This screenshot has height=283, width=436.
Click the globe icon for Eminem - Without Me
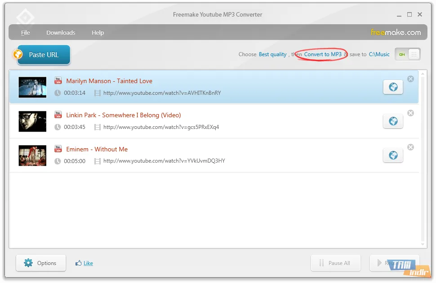393,155
